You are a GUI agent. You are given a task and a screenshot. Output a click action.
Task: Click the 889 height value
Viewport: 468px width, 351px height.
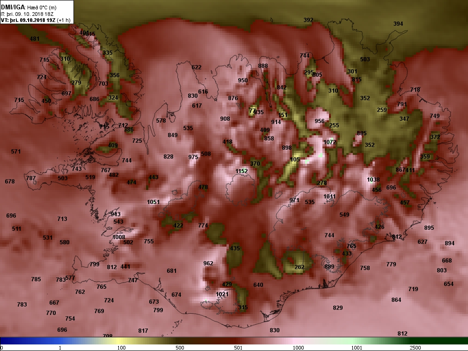(x=329, y=267)
